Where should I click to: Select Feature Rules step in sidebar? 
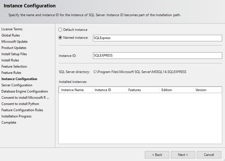[11, 73]
